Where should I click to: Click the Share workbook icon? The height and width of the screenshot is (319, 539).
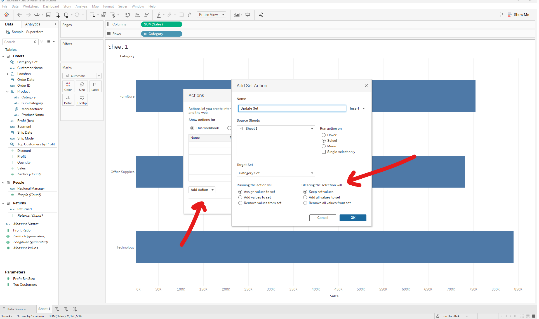(261, 15)
